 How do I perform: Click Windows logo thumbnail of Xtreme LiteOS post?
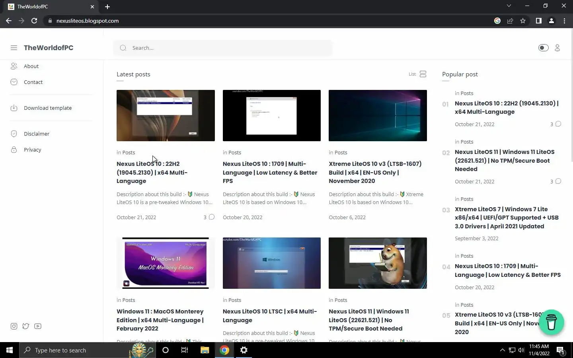(378, 115)
